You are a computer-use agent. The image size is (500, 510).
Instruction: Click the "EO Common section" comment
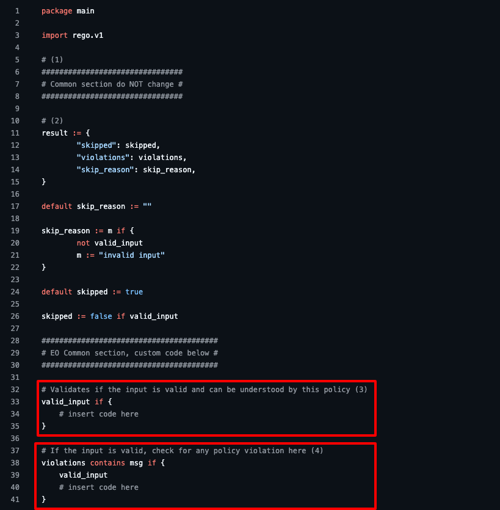point(129,353)
